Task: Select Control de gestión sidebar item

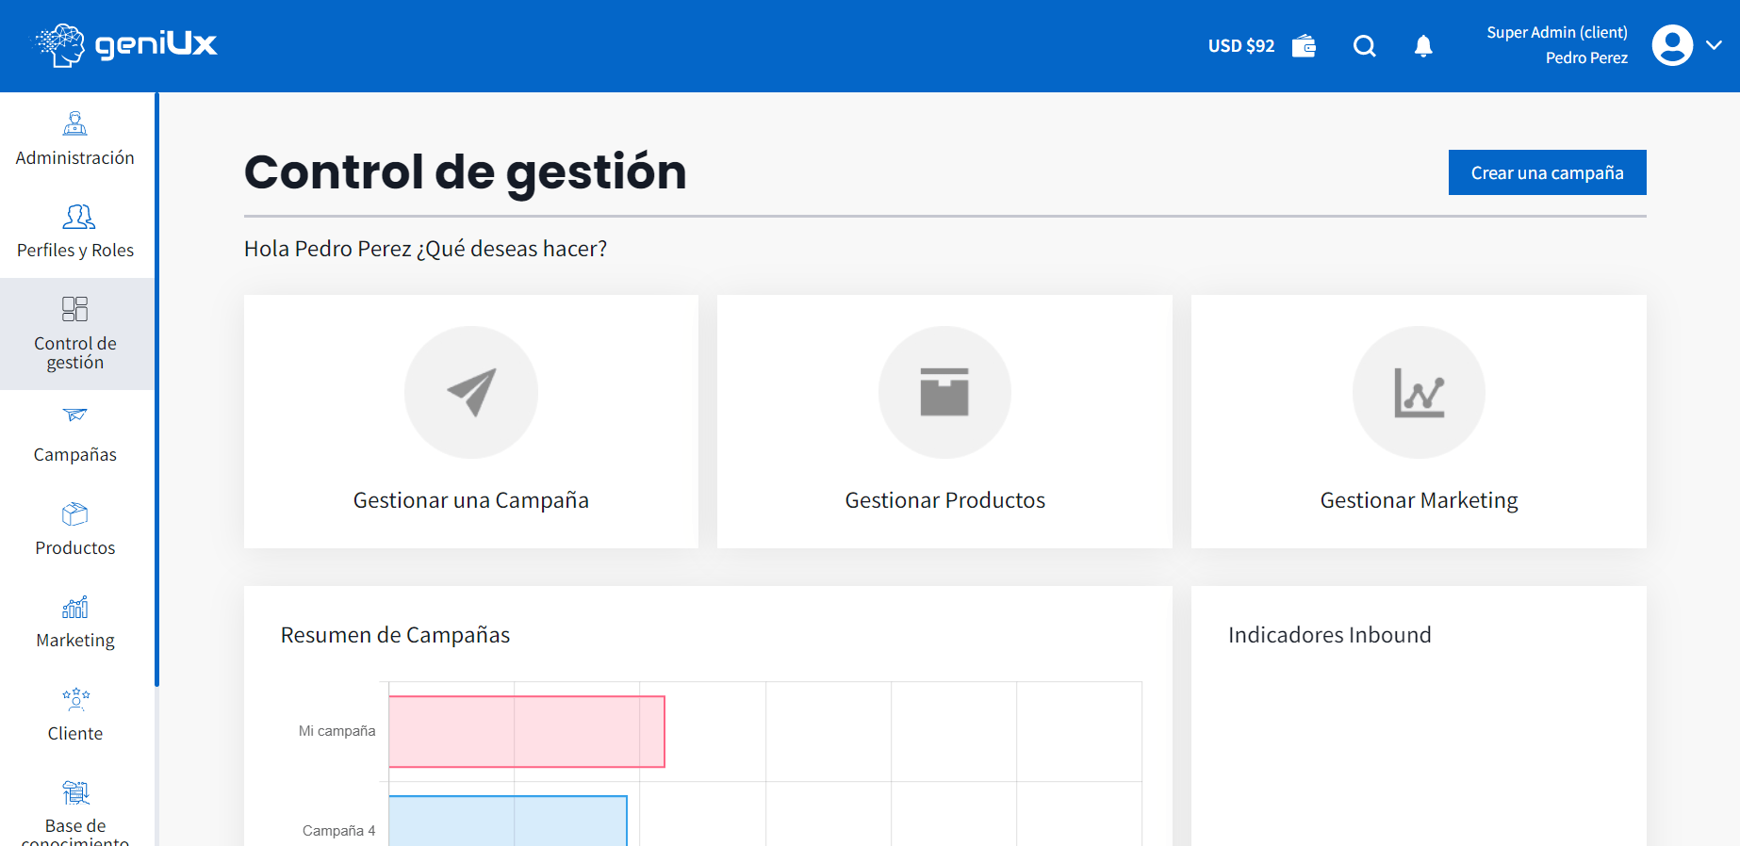Action: [x=75, y=334]
